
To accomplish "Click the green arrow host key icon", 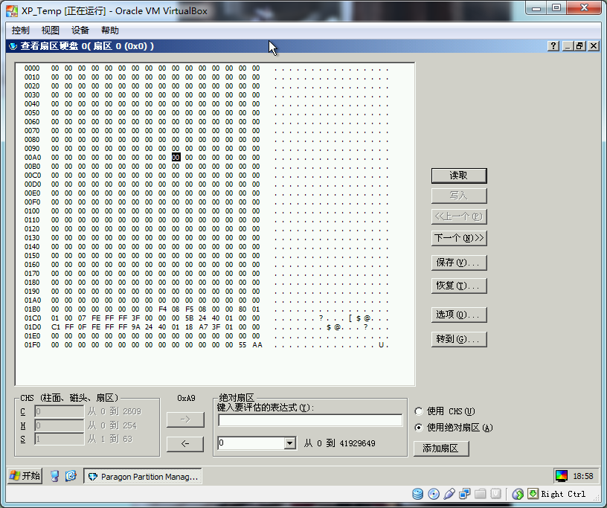I will point(533,494).
